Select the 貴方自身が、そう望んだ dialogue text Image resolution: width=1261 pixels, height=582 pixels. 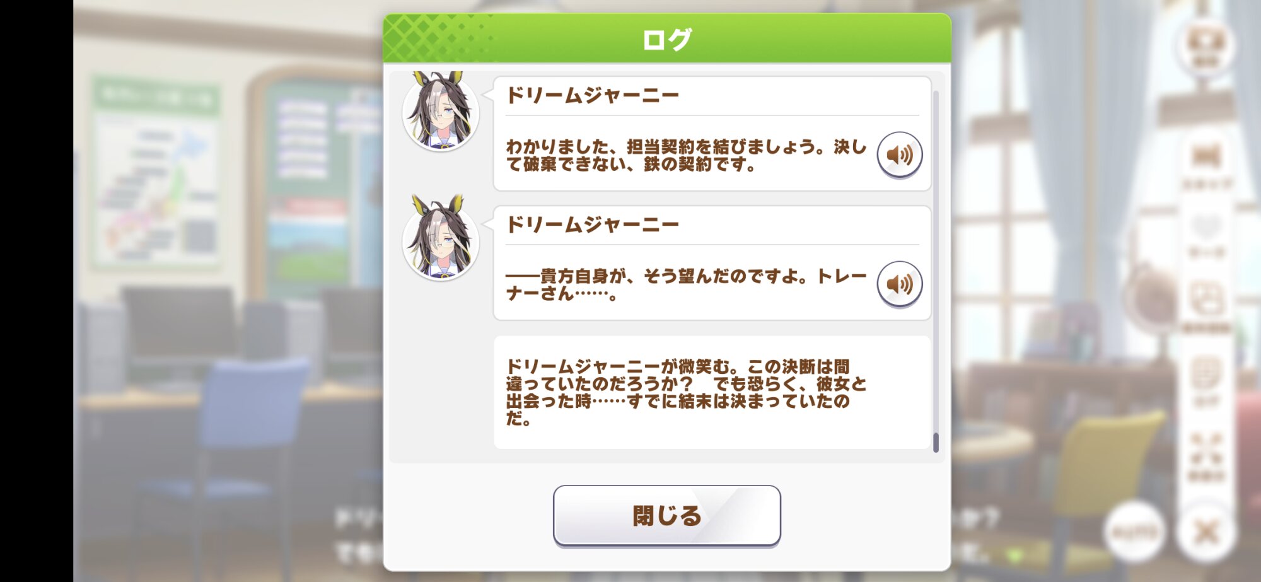(686, 284)
